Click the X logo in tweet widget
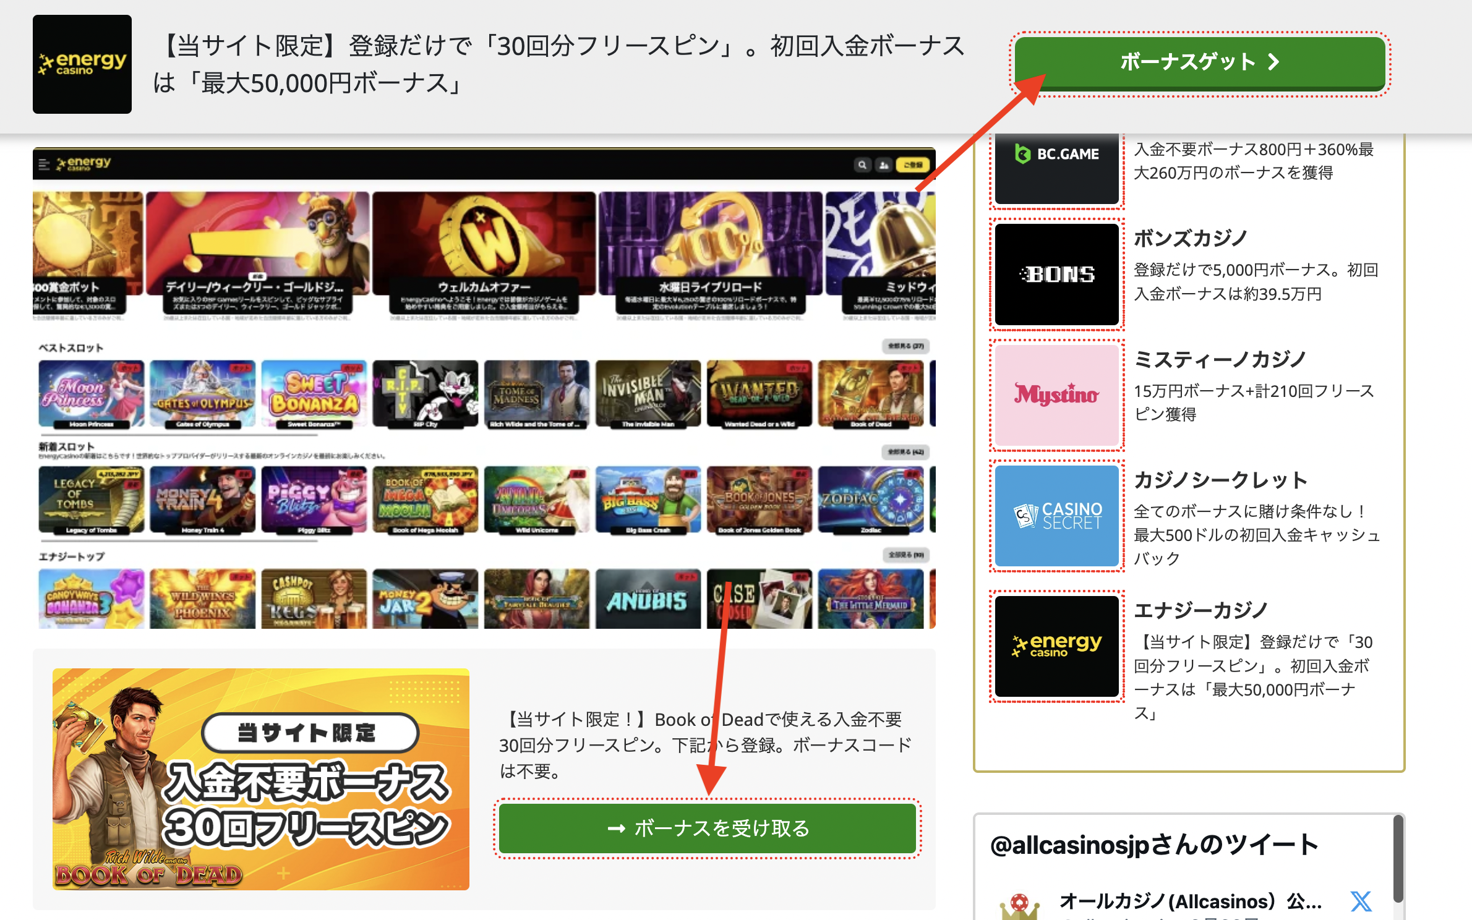This screenshot has width=1472, height=920. (x=1361, y=901)
